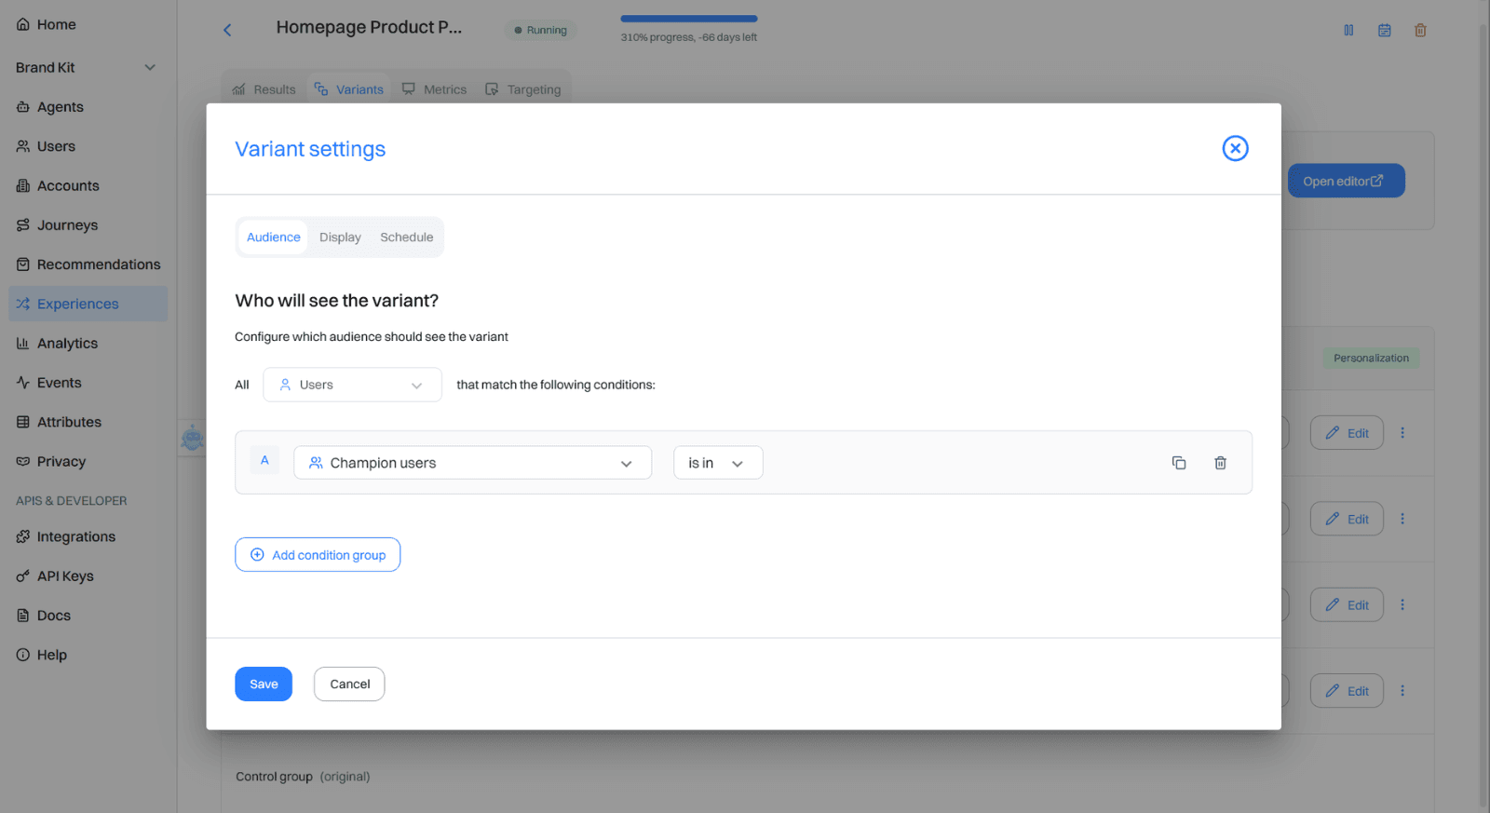Open the Users entity dropdown
This screenshot has height=813, width=1490.
point(352,385)
